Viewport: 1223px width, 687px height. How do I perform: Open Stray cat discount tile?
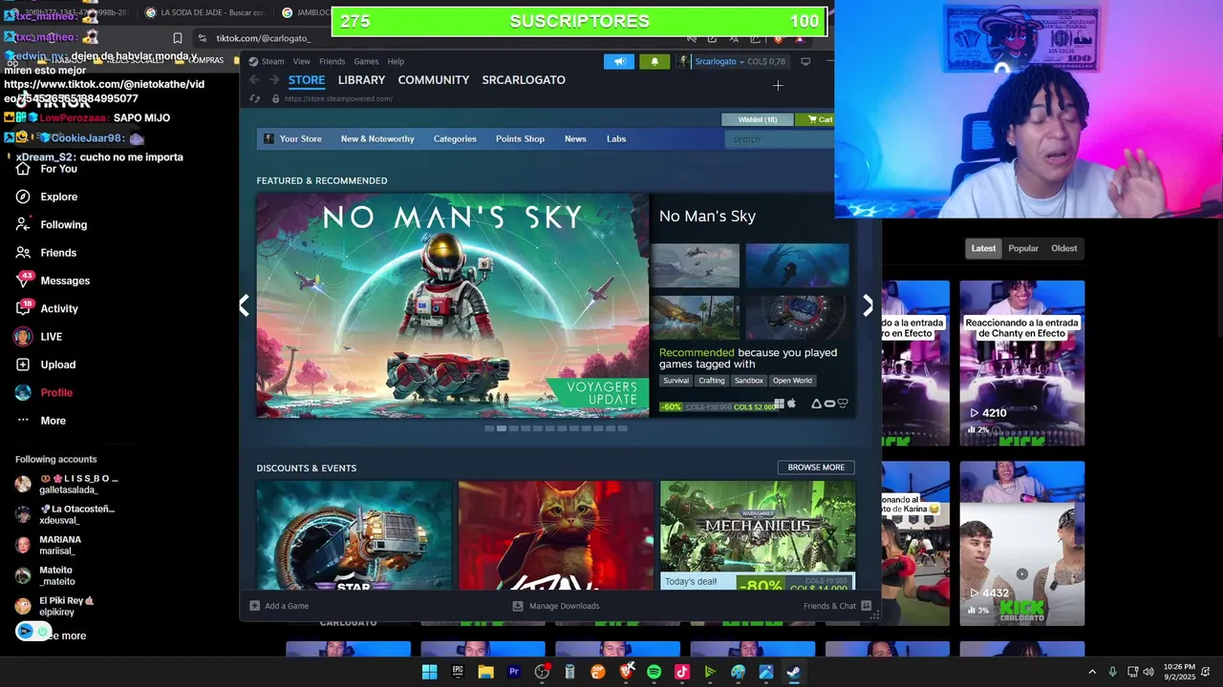click(x=556, y=534)
